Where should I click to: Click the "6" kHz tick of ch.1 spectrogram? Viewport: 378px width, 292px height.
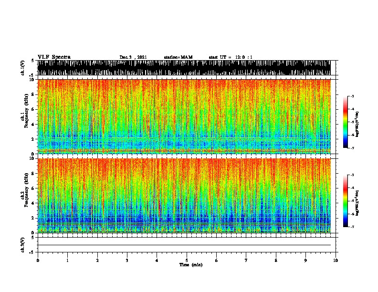[34, 109]
